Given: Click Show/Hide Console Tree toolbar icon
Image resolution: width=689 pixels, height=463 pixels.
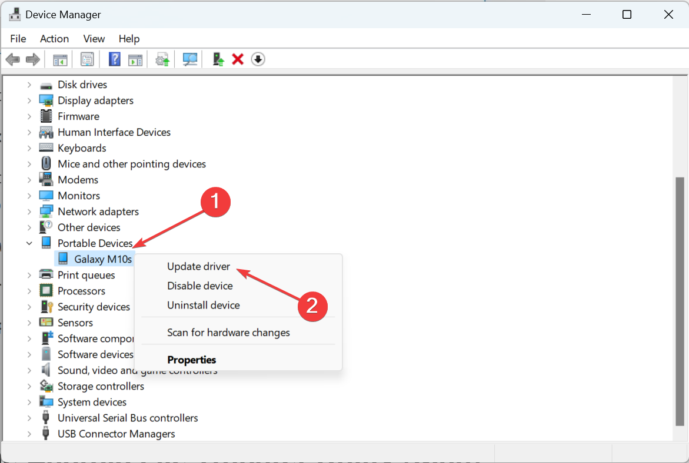Looking at the screenshot, I should coord(60,59).
